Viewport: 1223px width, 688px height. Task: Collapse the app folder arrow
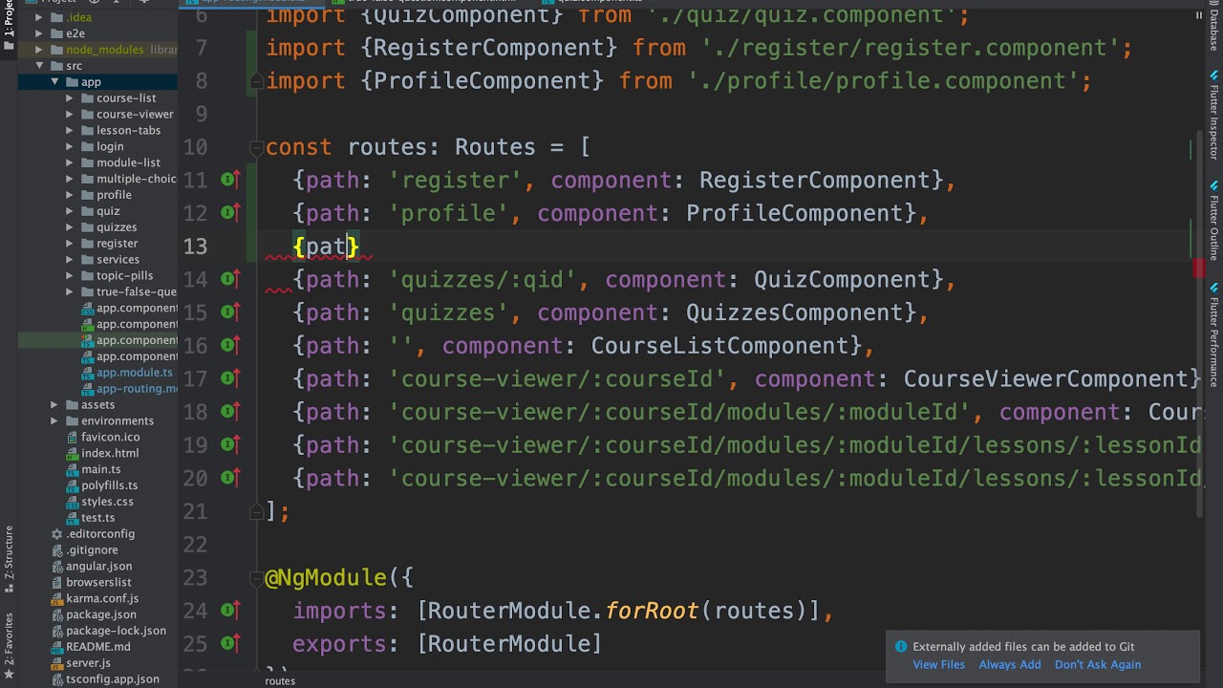coord(55,82)
